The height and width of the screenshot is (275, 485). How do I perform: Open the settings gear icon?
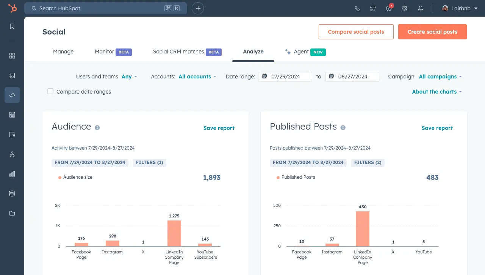[x=405, y=8]
